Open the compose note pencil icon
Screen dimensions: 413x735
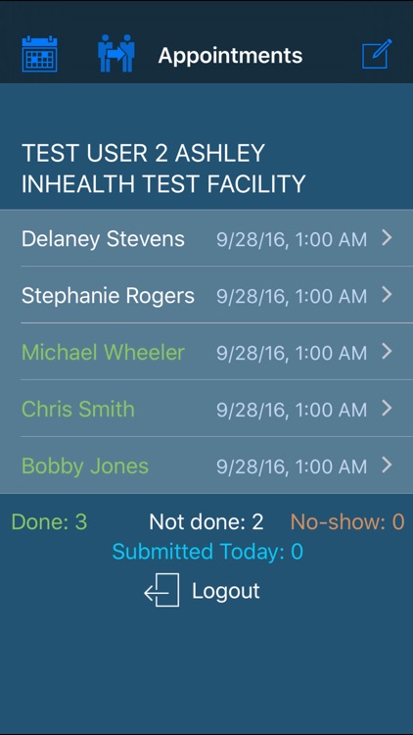377,54
